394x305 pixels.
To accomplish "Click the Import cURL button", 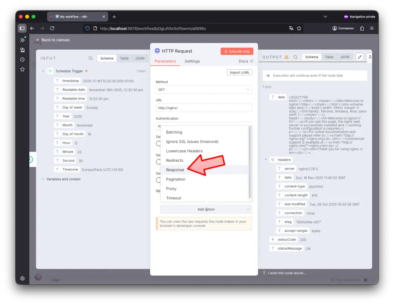I will (x=239, y=72).
